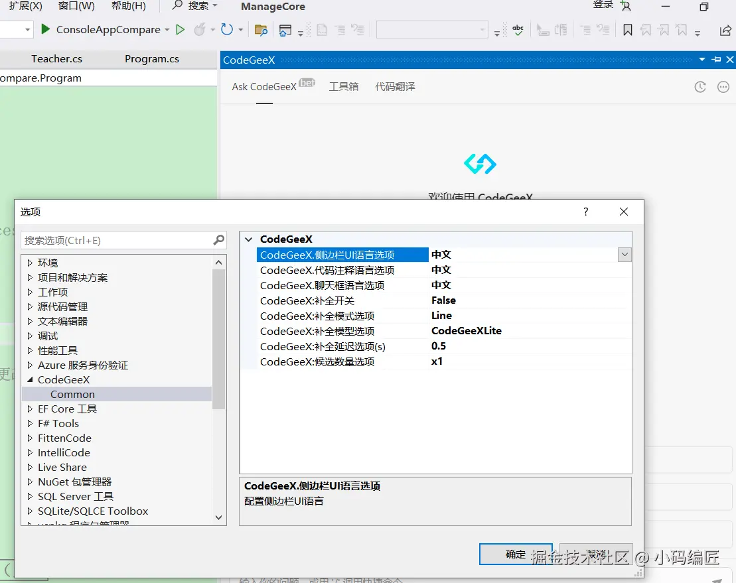Click the abc spell check icon

coord(518,30)
